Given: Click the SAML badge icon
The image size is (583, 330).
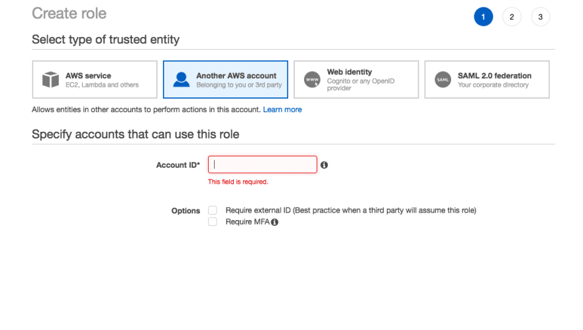Looking at the screenshot, I should (443, 80).
